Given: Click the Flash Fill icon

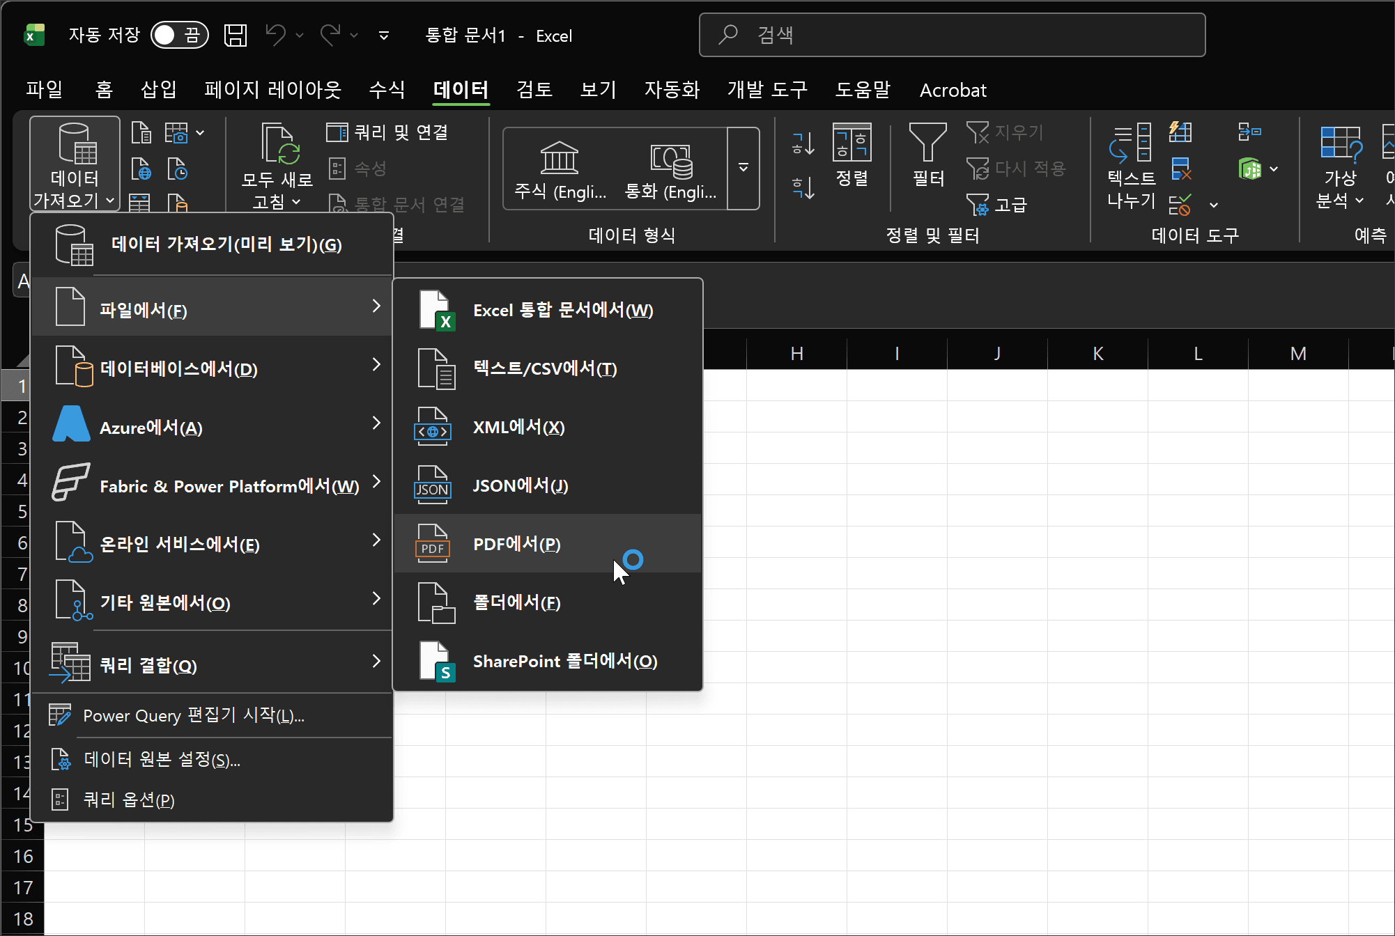Looking at the screenshot, I should pyautogui.click(x=1180, y=132).
